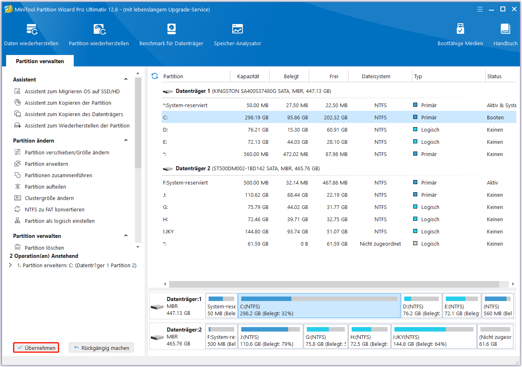Open Speicher-Analysator tool

coord(238,35)
